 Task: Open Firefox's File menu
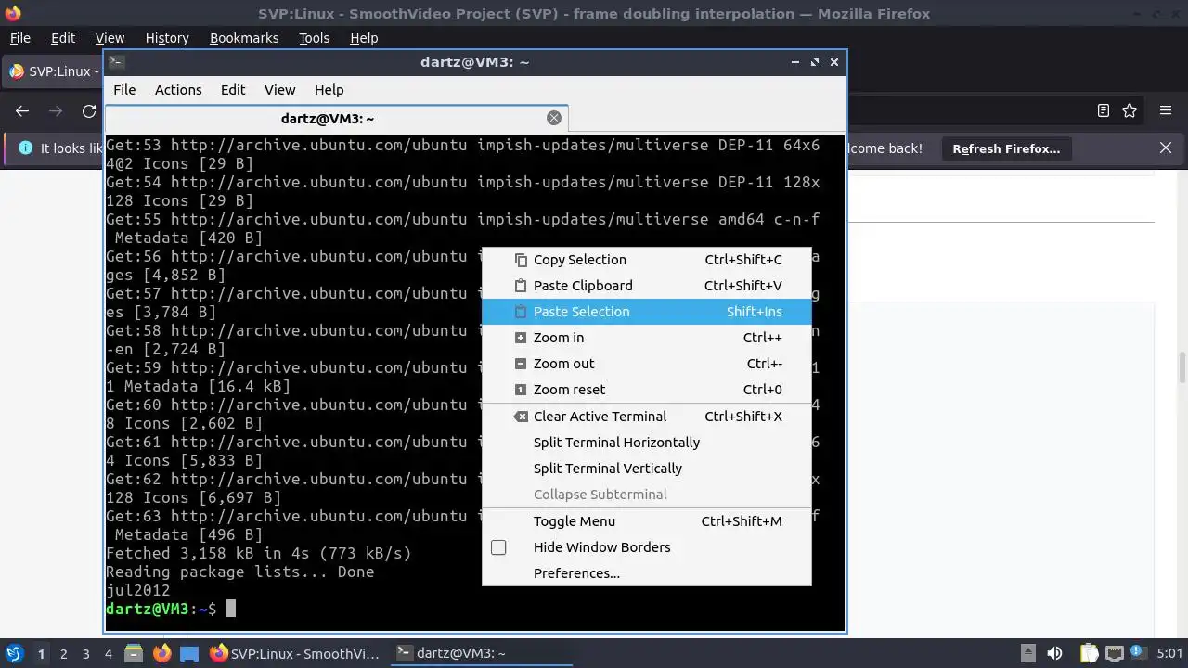pyautogui.click(x=19, y=38)
